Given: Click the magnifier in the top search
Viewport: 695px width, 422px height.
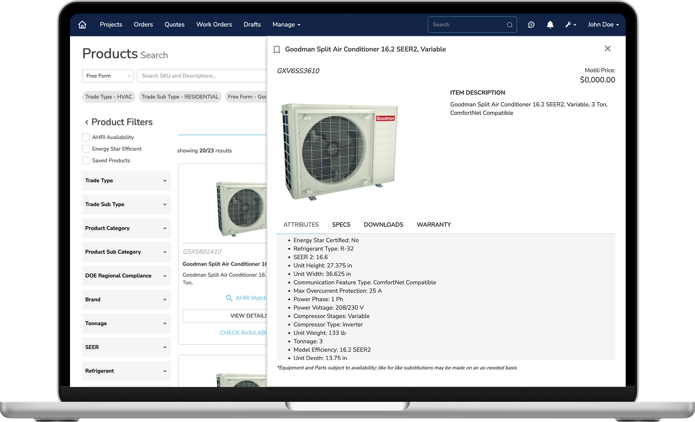Looking at the screenshot, I should (x=510, y=25).
